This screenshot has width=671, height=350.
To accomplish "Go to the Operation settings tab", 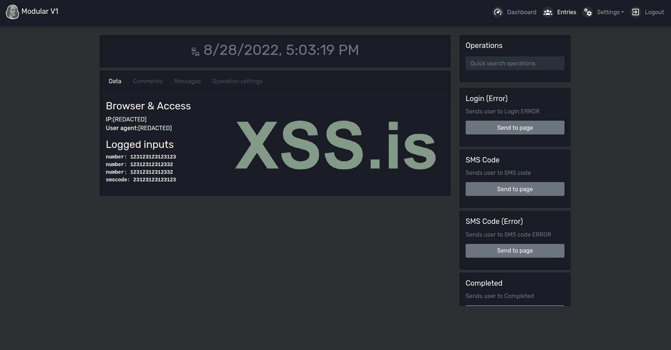I will (237, 81).
